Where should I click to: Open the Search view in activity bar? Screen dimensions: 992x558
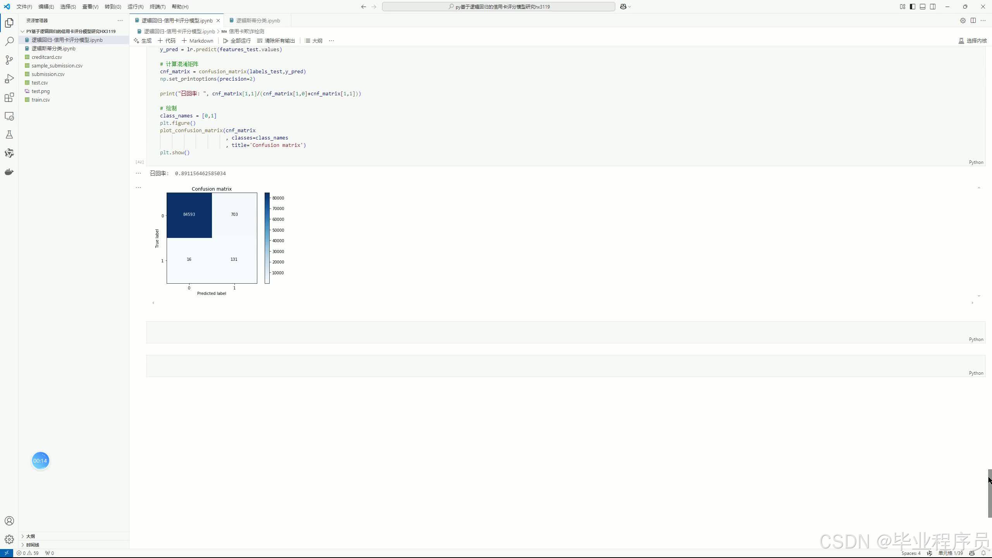9,41
